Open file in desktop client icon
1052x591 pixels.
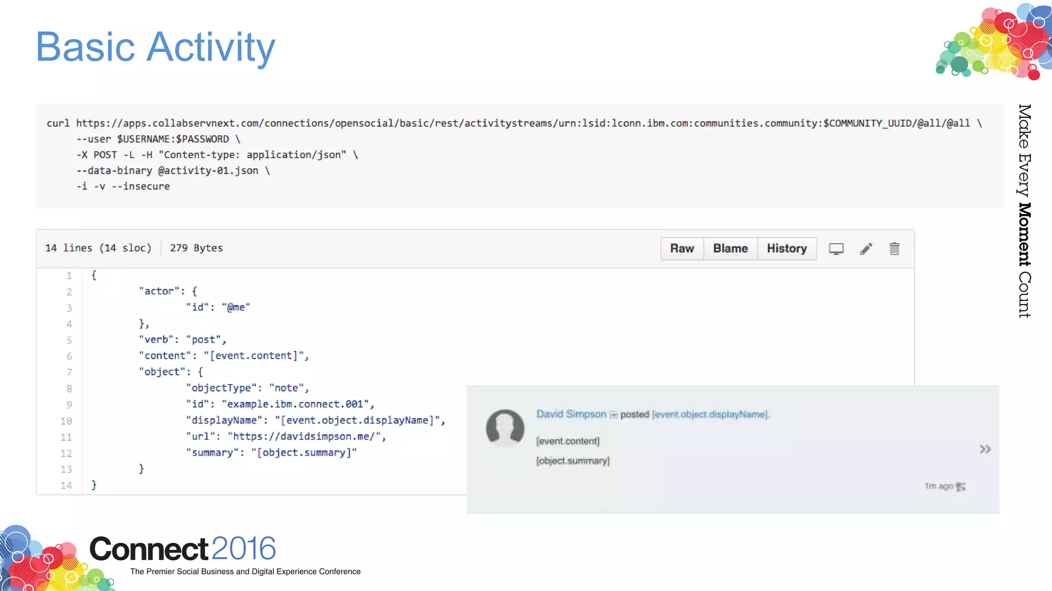pyautogui.click(x=836, y=249)
